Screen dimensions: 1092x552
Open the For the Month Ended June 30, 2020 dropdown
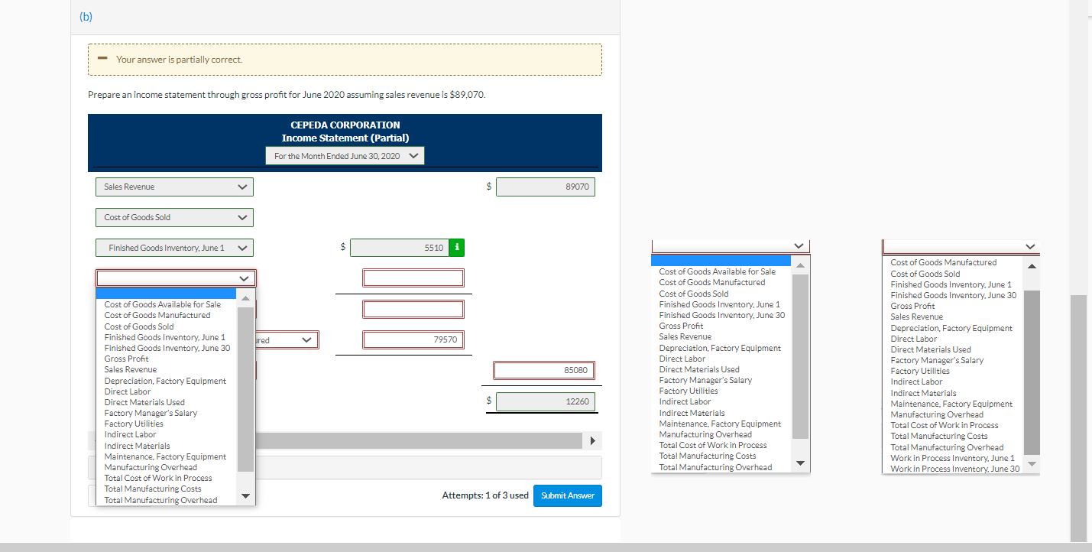(x=345, y=154)
